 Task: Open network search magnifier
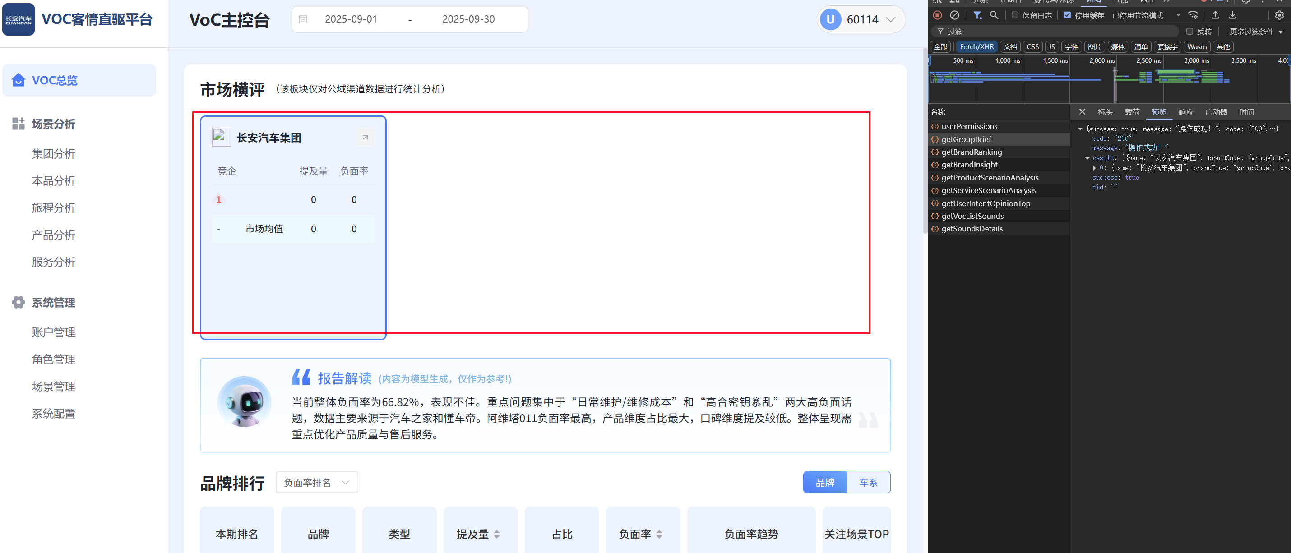pos(995,15)
